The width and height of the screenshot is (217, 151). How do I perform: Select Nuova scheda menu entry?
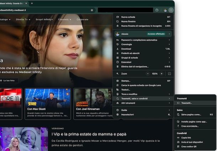(143, 17)
